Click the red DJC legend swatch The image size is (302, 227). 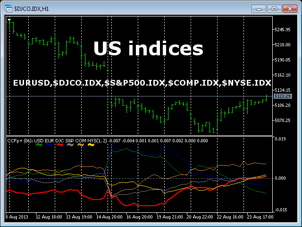(60, 145)
